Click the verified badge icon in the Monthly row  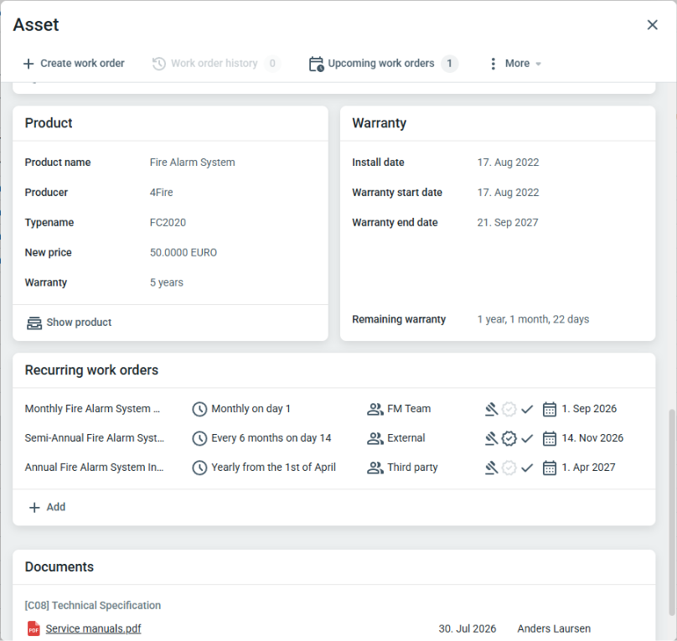click(x=509, y=409)
